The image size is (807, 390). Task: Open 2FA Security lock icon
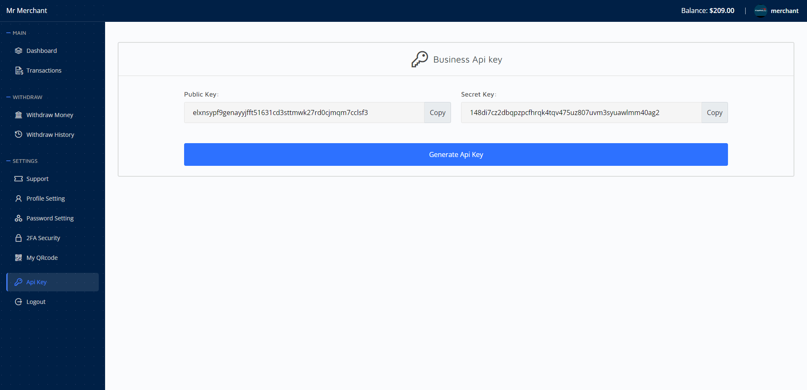click(x=18, y=238)
